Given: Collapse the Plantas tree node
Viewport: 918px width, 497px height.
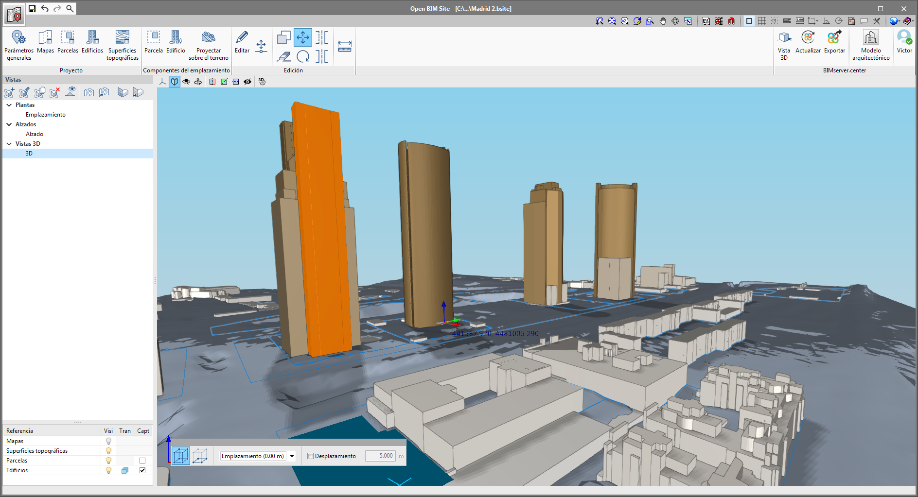Looking at the screenshot, I should 9,105.
